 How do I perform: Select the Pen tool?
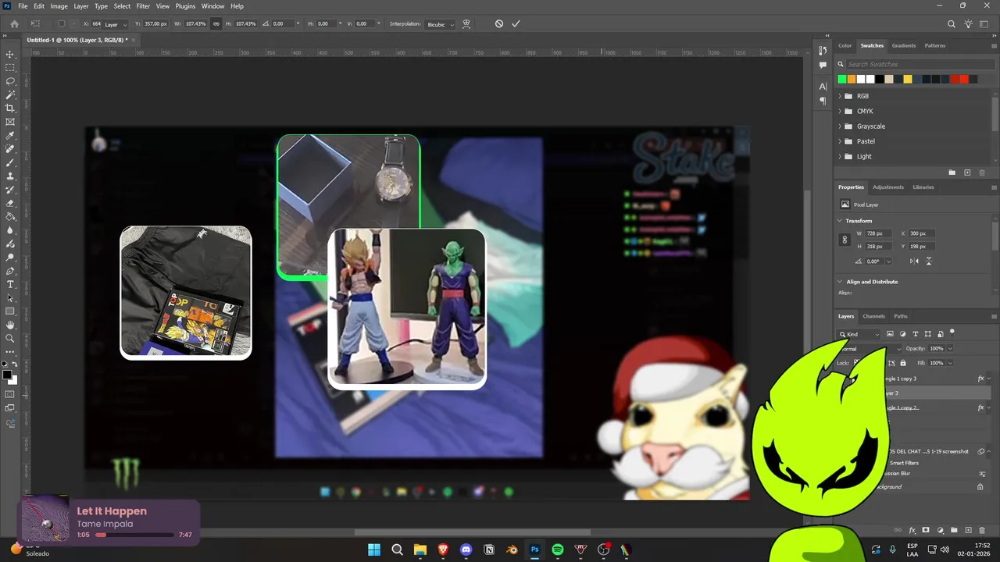click(x=10, y=271)
